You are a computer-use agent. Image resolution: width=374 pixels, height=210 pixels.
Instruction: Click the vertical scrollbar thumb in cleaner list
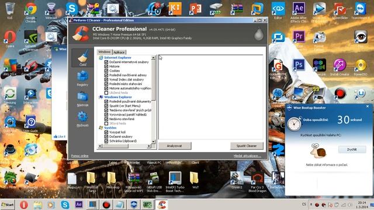(153, 80)
